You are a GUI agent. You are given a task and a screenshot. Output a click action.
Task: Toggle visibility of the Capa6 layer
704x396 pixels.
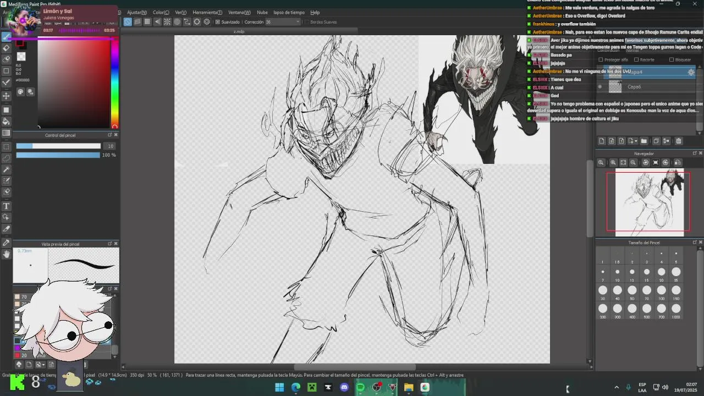[600, 87]
